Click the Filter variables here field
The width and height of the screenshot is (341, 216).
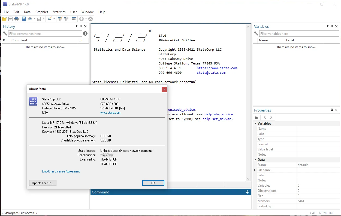coord(299,33)
